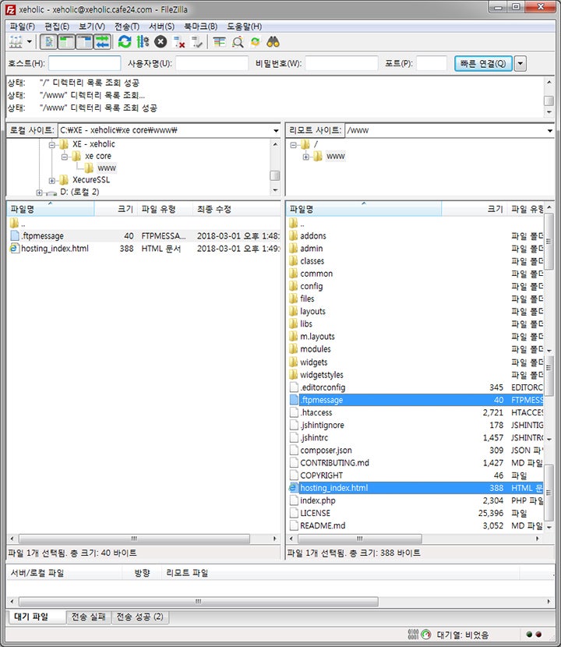Sort remote list by 파일명 column

(x=363, y=209)
